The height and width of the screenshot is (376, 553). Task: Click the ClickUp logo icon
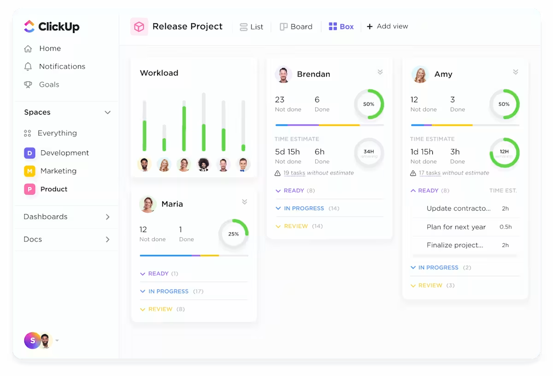(29, 26)
